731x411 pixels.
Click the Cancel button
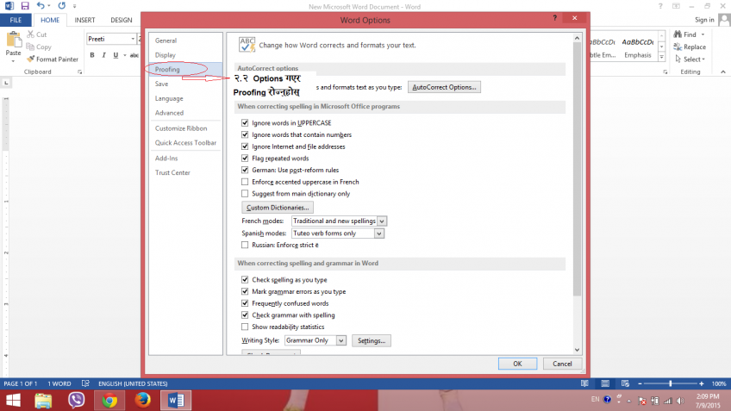click(562, 364)
